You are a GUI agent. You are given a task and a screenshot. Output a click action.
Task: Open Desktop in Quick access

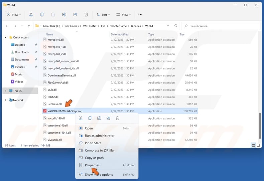coord(20,45)
